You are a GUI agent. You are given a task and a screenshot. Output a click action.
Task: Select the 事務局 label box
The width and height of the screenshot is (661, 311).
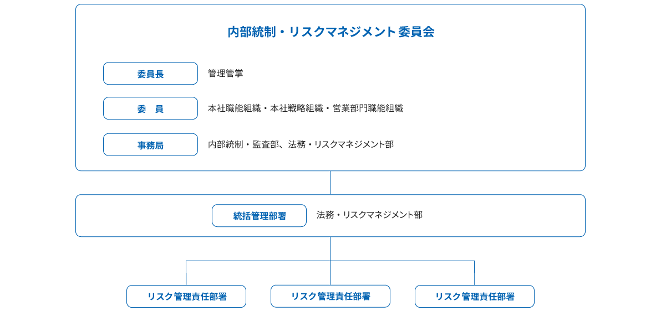pyautogui.click(x=150, y=145)
